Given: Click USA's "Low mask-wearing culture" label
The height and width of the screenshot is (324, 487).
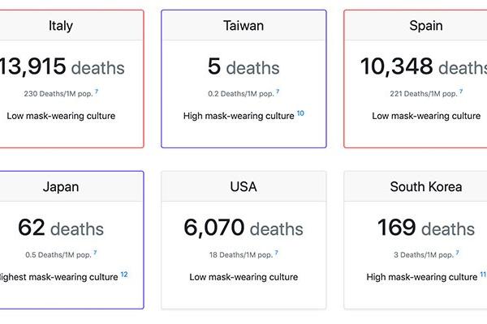Looking at the screenshot, I should [x=243, y=277].
